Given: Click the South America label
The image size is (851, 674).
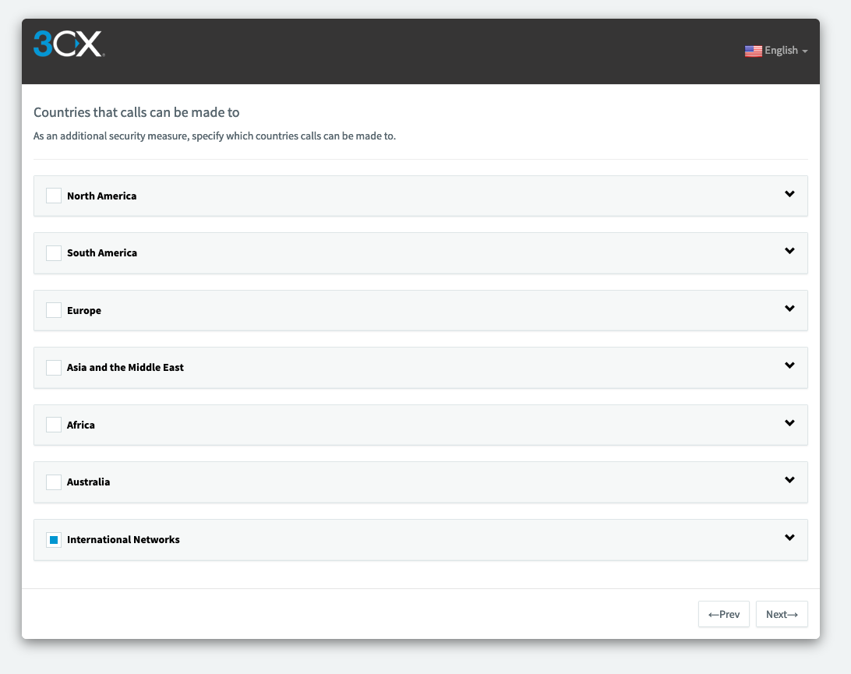Looking at the screenshot, I should click(x=102, y=253).
